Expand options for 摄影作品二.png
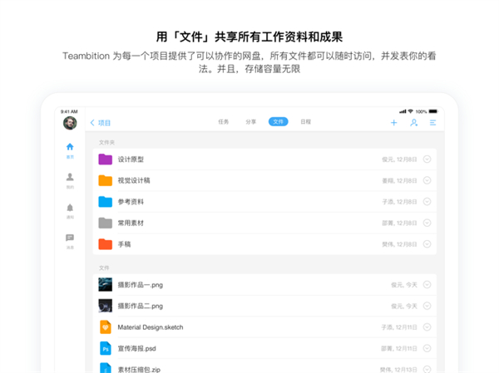This screenshot has height=373, width=499. [427, 306]
